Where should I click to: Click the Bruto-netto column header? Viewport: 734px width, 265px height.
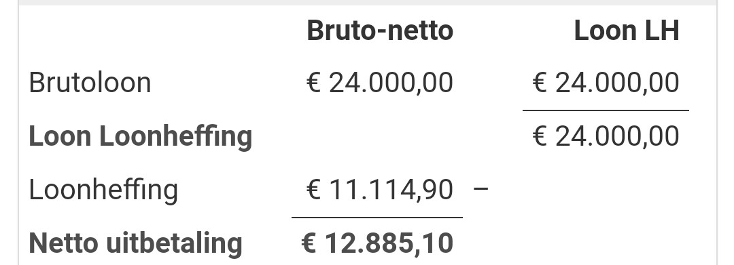click(380, 30)
